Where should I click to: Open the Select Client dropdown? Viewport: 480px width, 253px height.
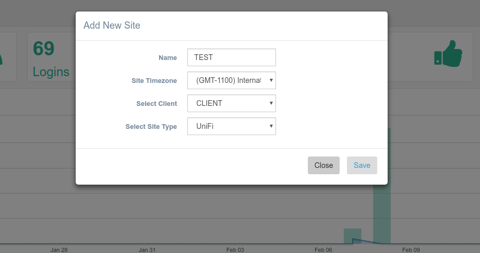click(232, 103)
